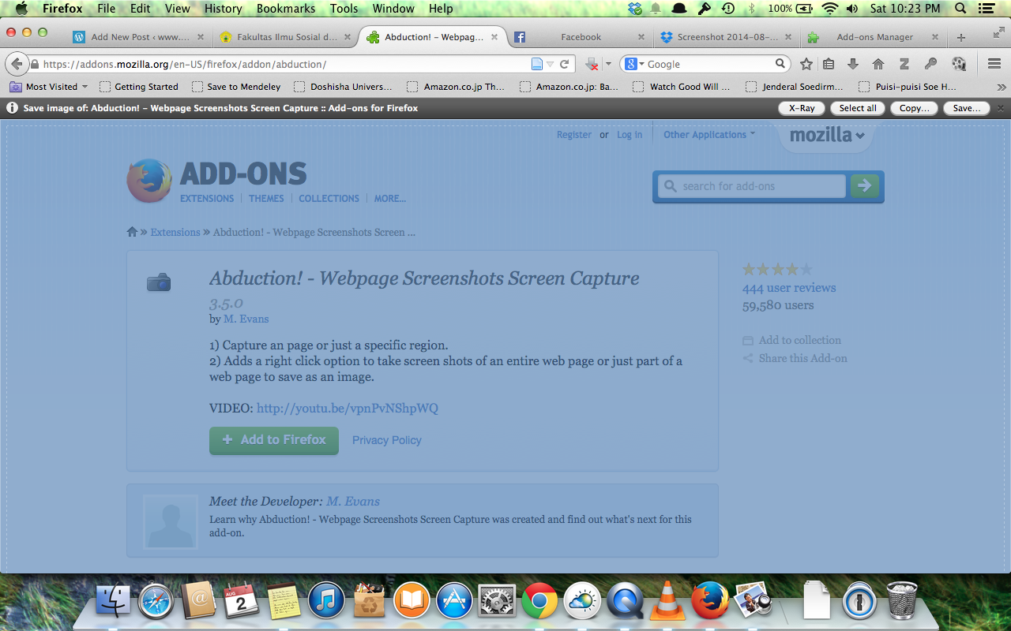Open the Downloads arrow icon
This screenshot has width=1011, height=631.
853,64
